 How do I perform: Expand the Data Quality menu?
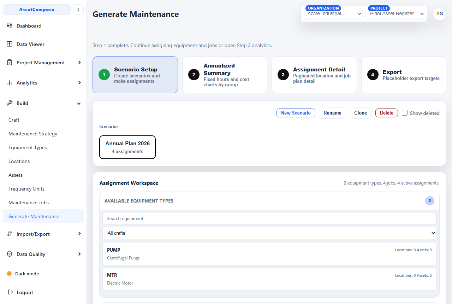[x=43, y=254]
